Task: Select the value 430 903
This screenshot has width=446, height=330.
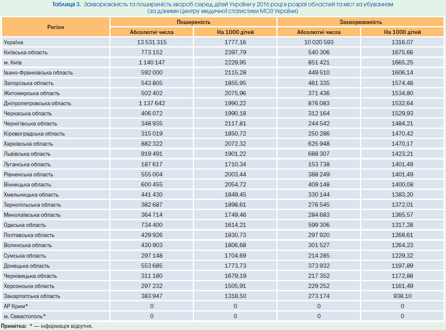Action: tap(151, 245)
